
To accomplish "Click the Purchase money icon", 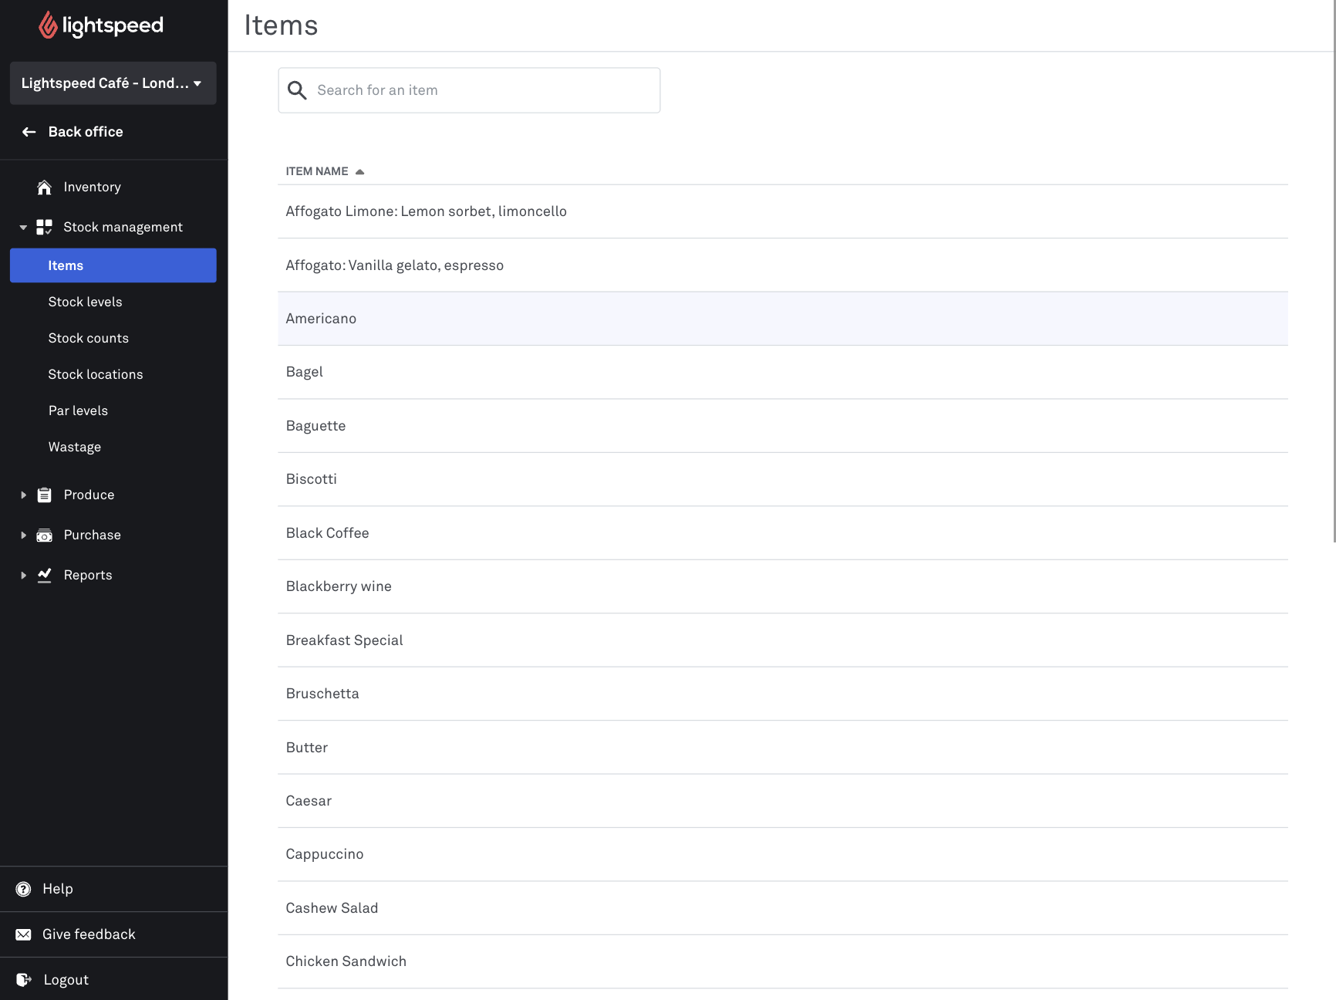I will [44, 535].
